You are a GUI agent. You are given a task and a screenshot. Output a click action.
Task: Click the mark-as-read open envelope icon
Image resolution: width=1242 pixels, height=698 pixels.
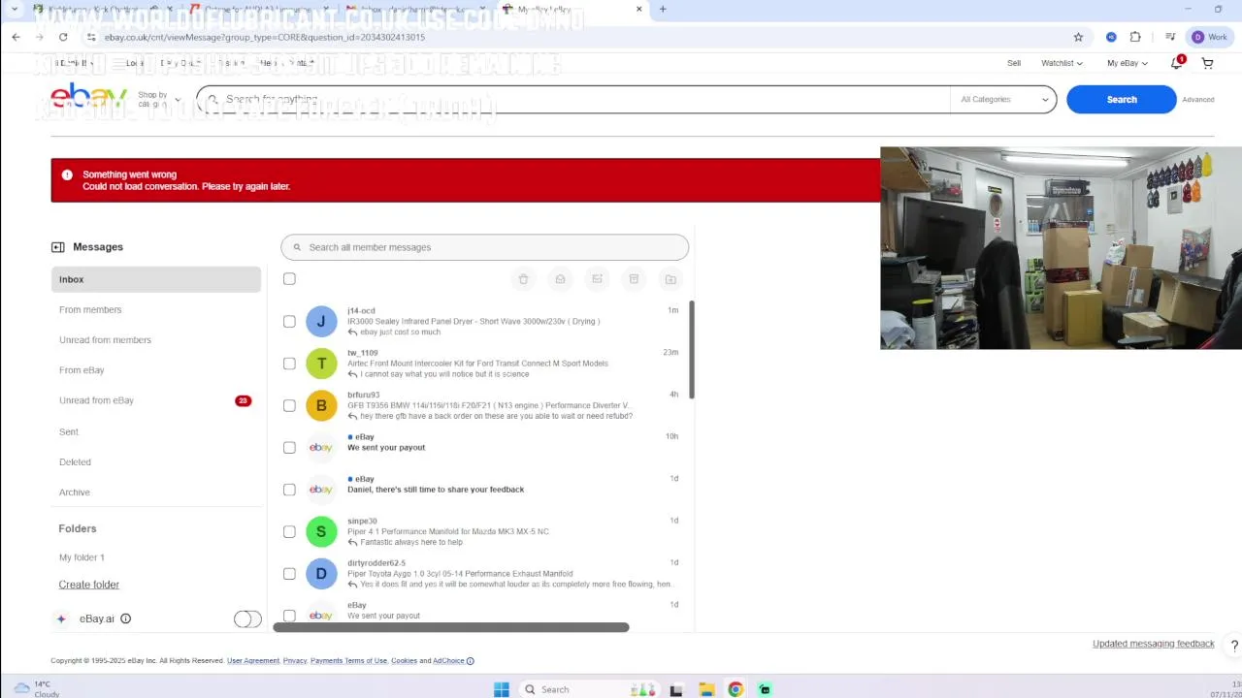[x=560, y=279]
